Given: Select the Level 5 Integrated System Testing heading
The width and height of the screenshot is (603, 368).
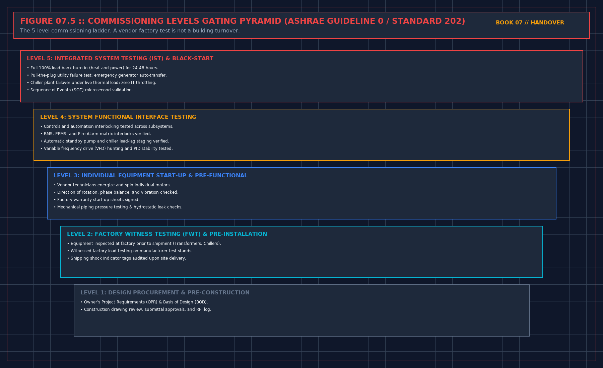Looking at the screenshot, I should [x=120, y=59].
